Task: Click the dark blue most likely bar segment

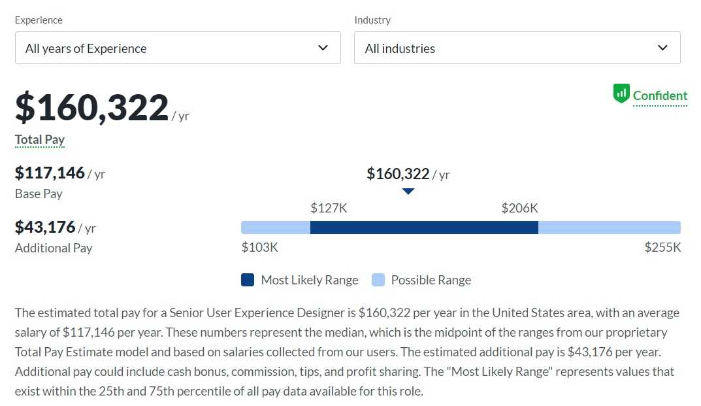Action: click(424, 228)
